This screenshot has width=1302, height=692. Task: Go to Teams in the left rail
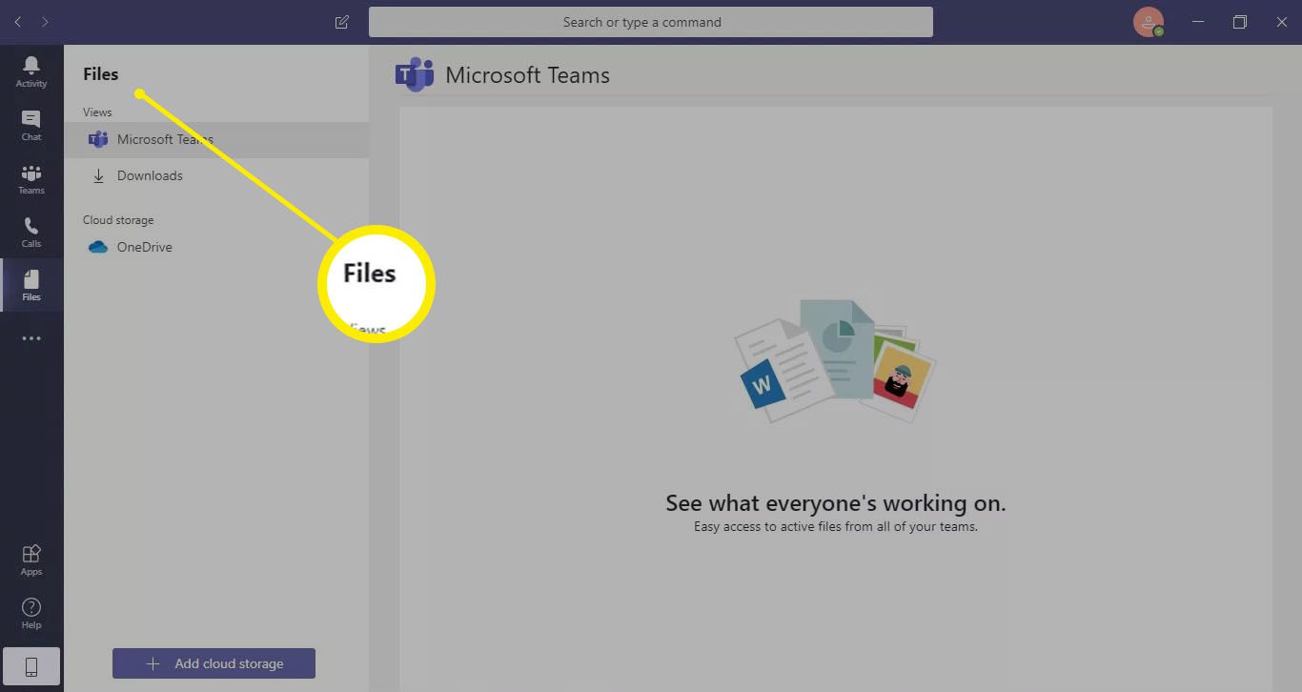[31, 178]
